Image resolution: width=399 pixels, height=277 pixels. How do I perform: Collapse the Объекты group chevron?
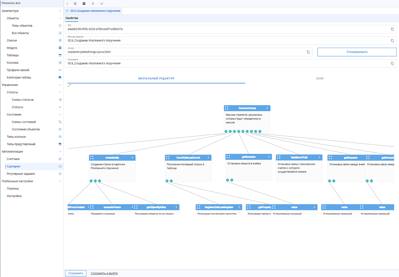point(60,18)
